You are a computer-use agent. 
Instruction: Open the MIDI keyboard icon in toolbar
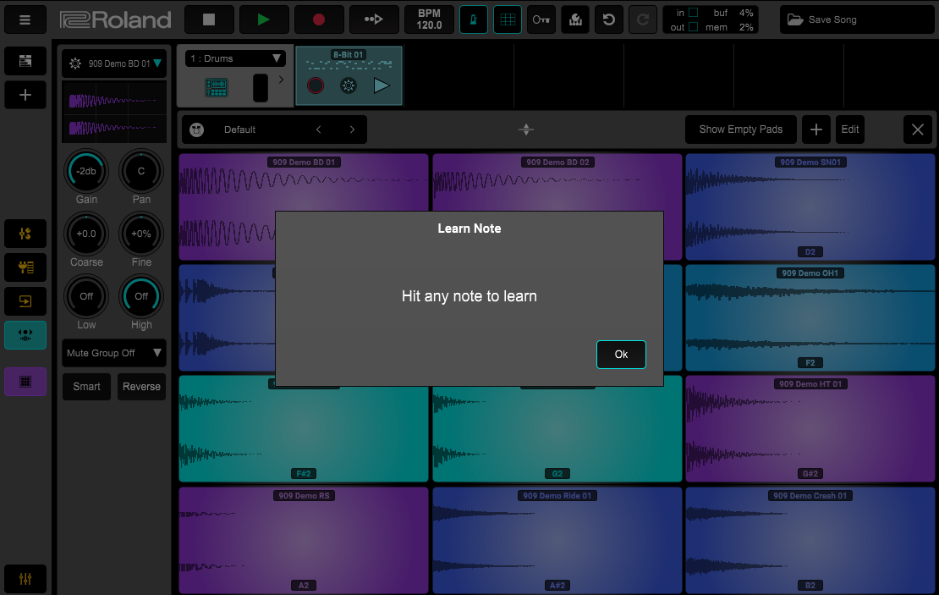pos(575,19)
